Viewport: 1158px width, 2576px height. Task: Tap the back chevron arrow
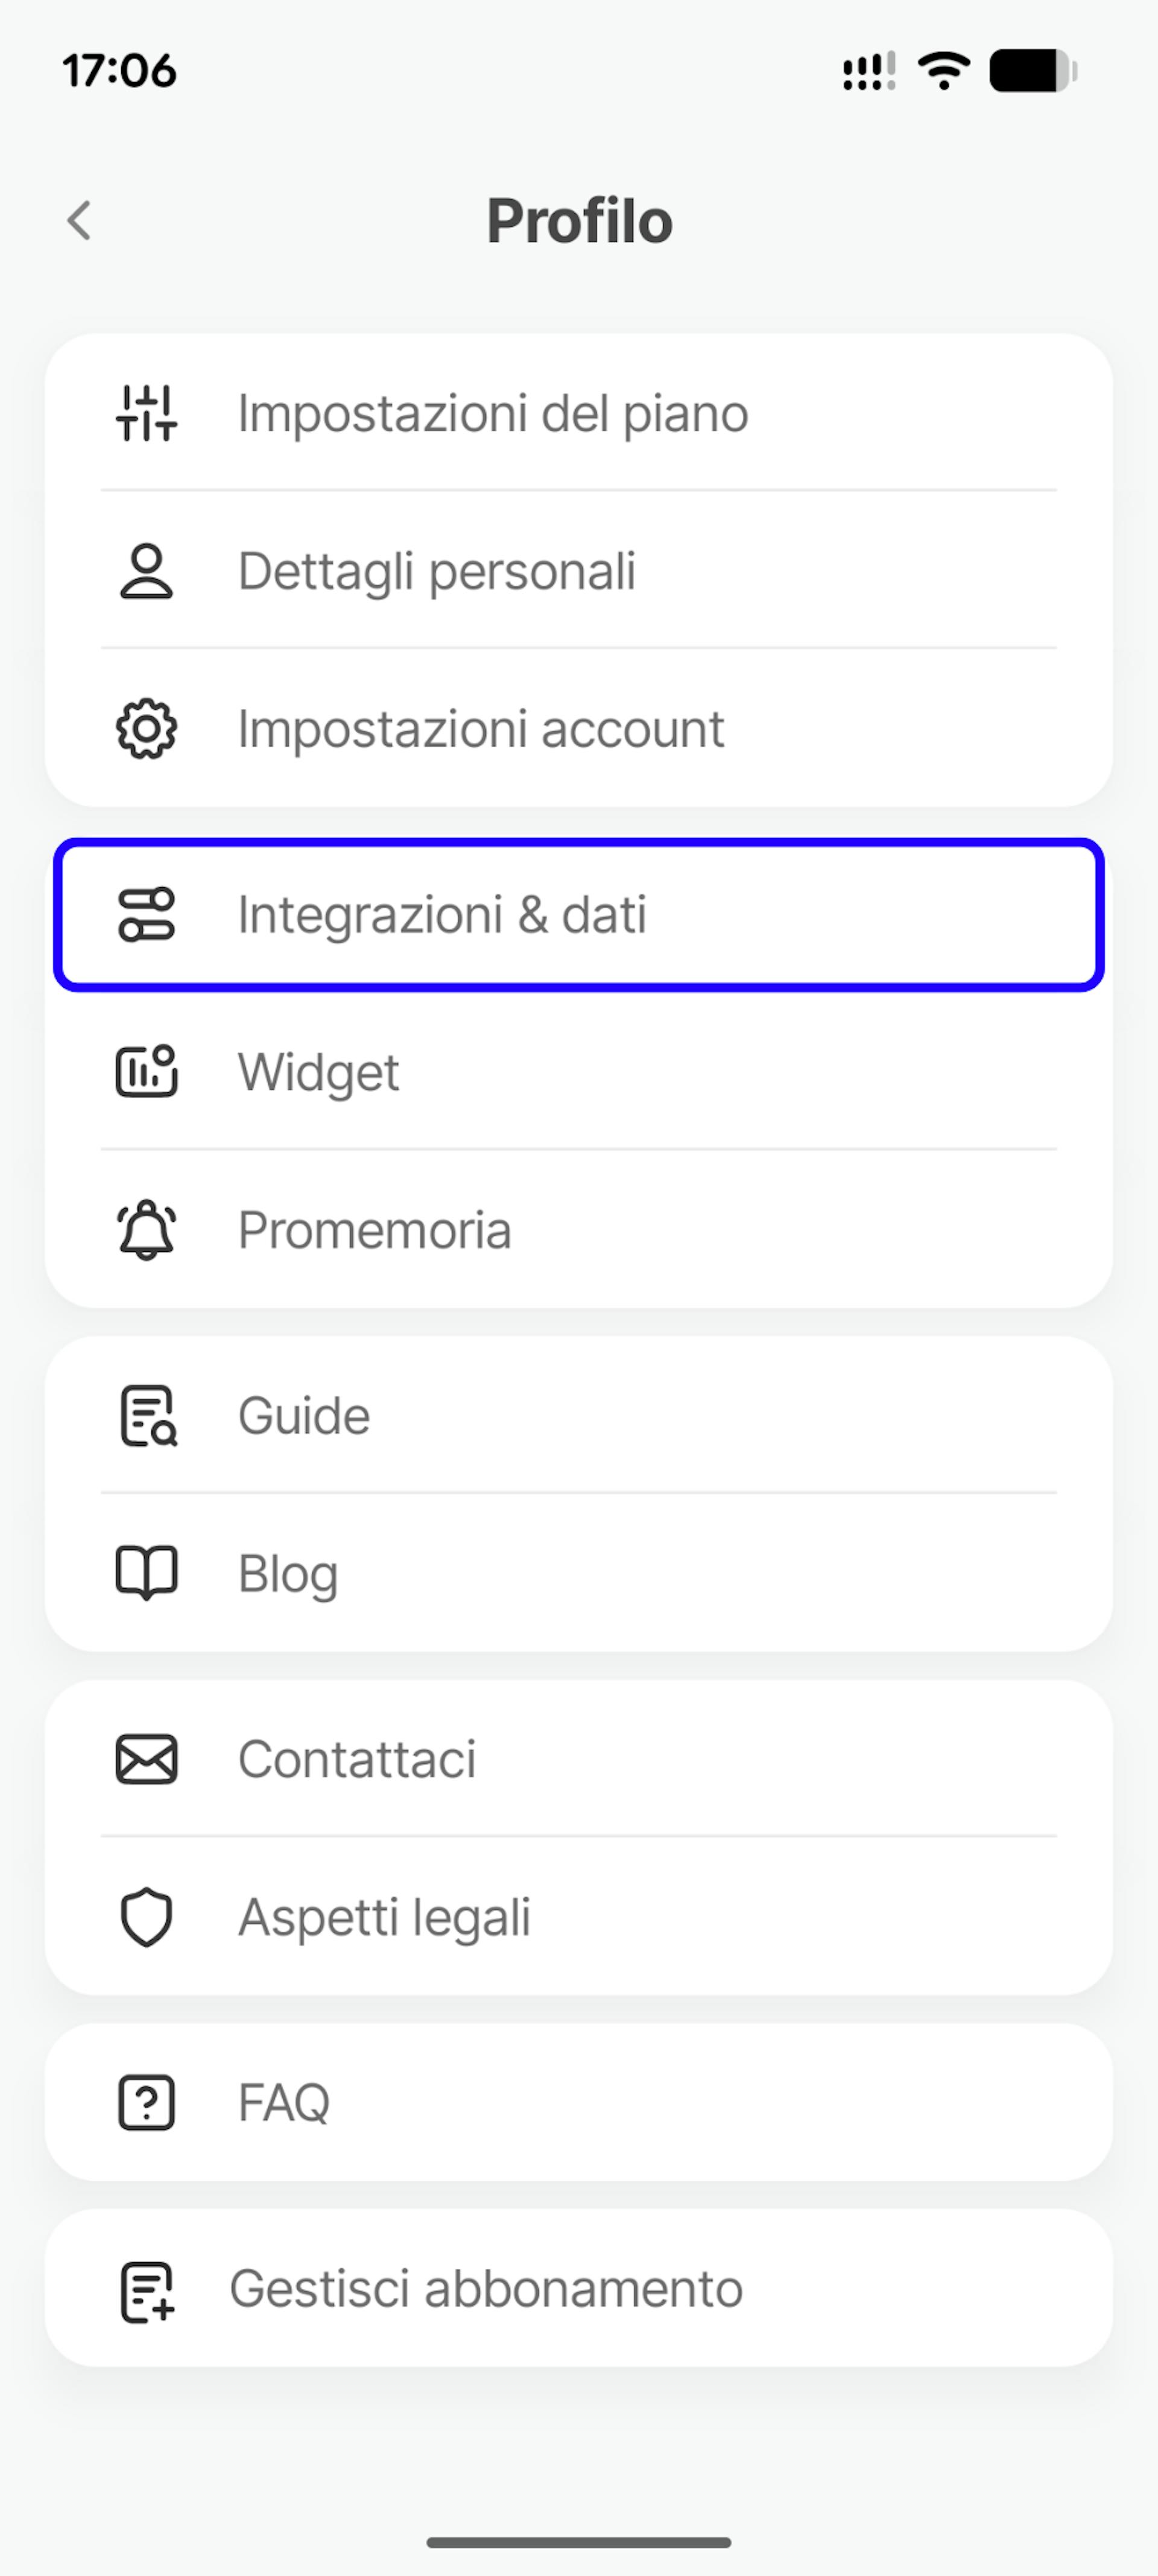click(80, 220)
